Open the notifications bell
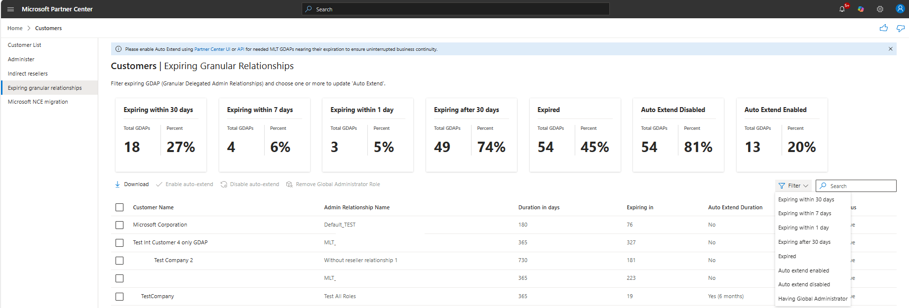Viewport: 909px width, 308px height. [842, 9]
